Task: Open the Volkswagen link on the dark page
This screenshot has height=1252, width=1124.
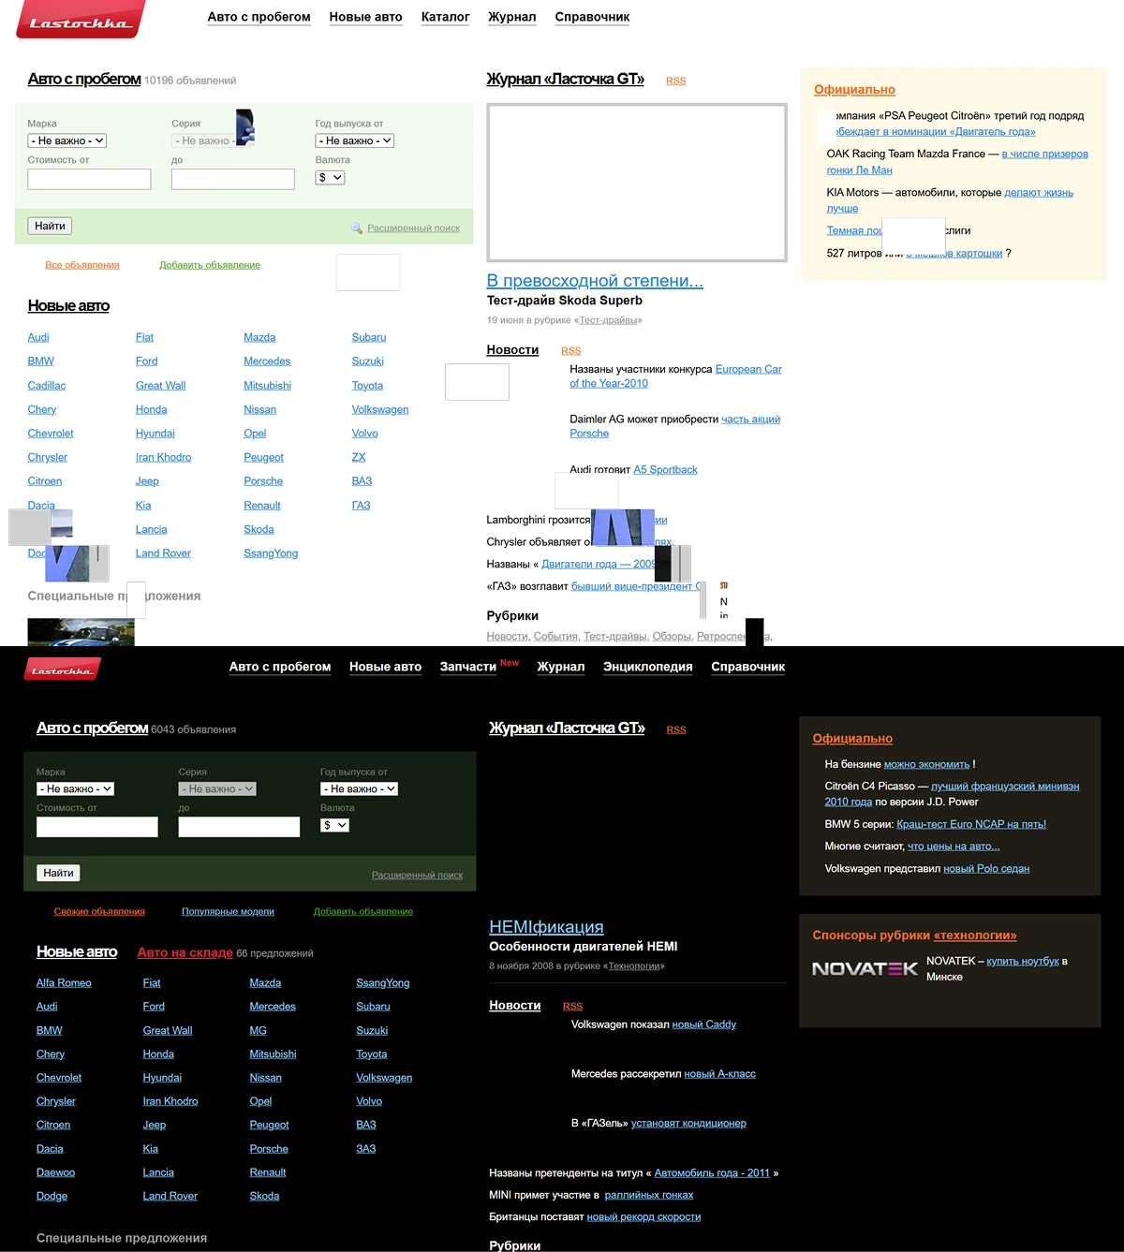Action: (x=384, y=1078)
